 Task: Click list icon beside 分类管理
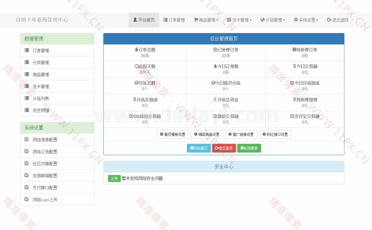click(27, 62)
